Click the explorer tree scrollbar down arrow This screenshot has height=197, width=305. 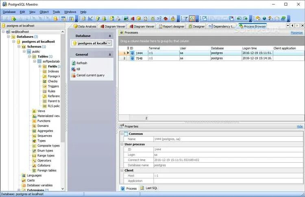pyautogui.click(x=63, y=188)
